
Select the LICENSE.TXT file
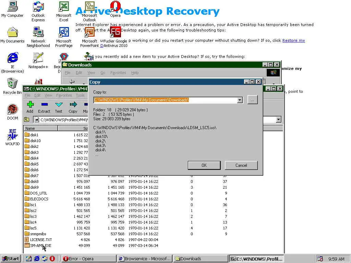point(125,239)
